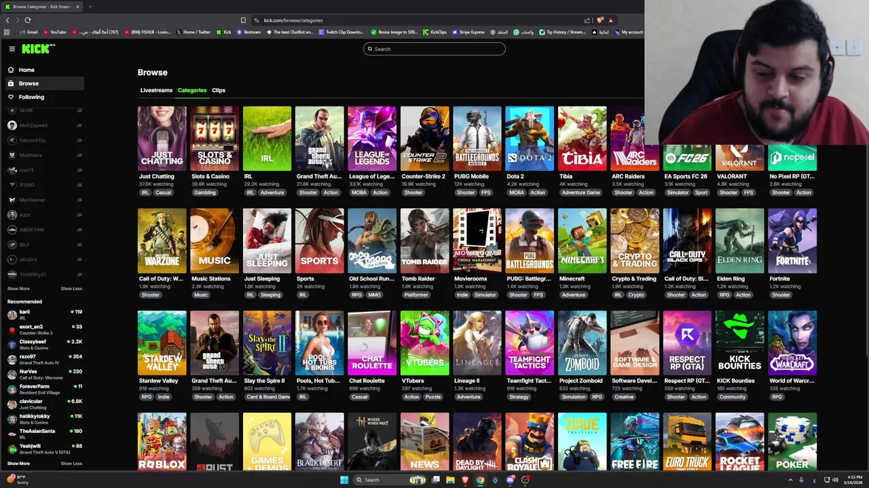The height and width of the screenshot is (488, 869).
Task: Click Show More under followed channels
Action: click(18, 289)
